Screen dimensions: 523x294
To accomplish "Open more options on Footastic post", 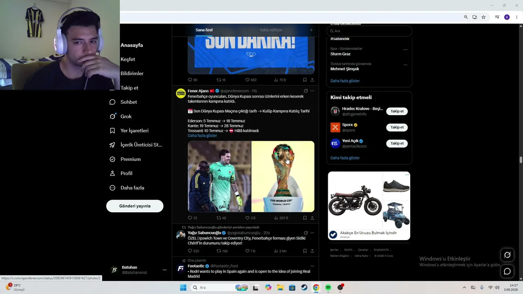I will tap(312, 266).
